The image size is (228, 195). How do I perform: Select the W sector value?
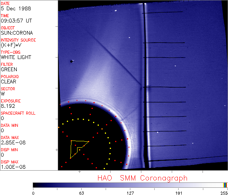[3, 94]
